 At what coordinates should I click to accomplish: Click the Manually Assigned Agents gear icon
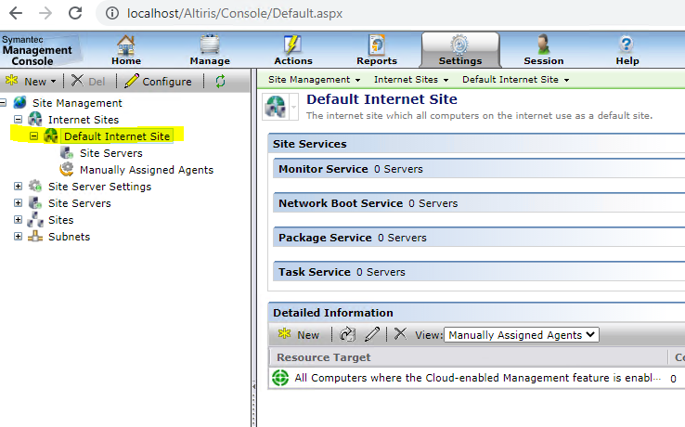pos(67,169)
